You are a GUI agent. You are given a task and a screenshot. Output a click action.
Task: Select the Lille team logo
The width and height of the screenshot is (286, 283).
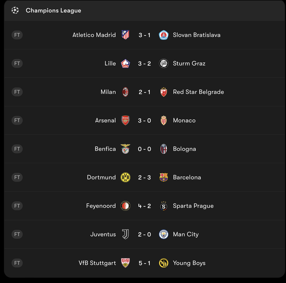pyautogui.click(x=125, y=63)
